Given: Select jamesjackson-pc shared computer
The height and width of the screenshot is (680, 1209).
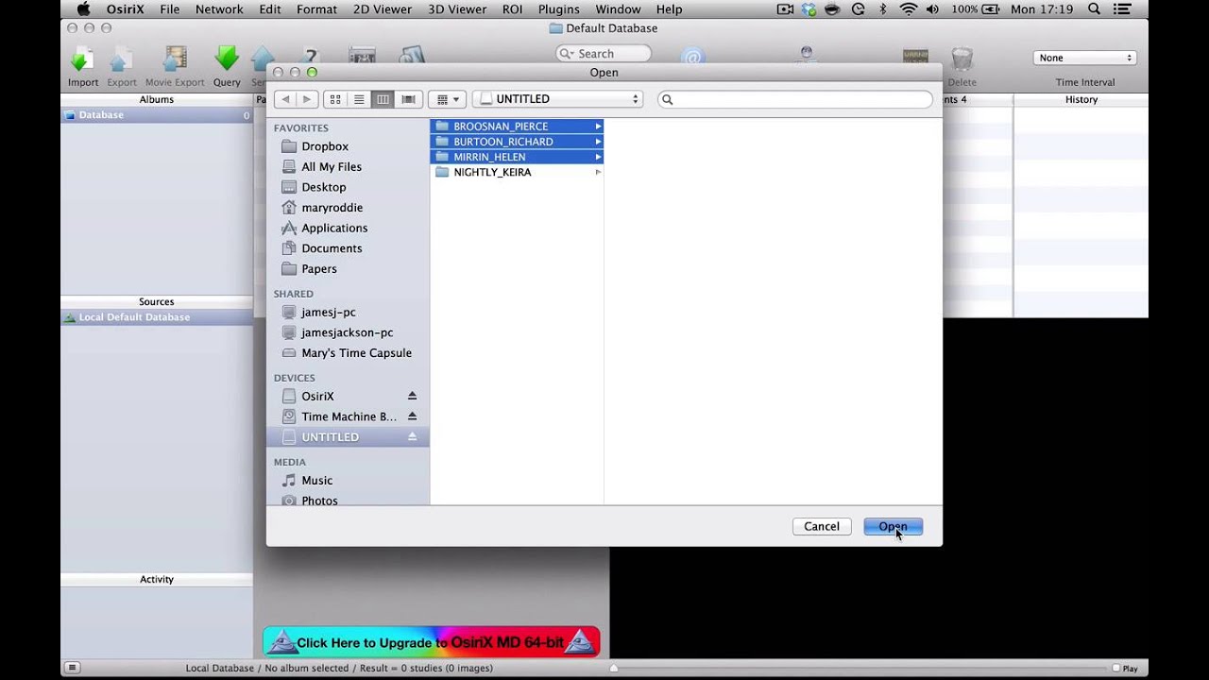Looking at the screenshot, I should (347, 332).
